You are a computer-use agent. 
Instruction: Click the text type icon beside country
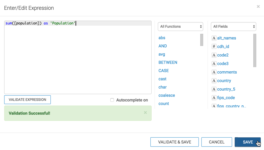click(x=214, y=80)
